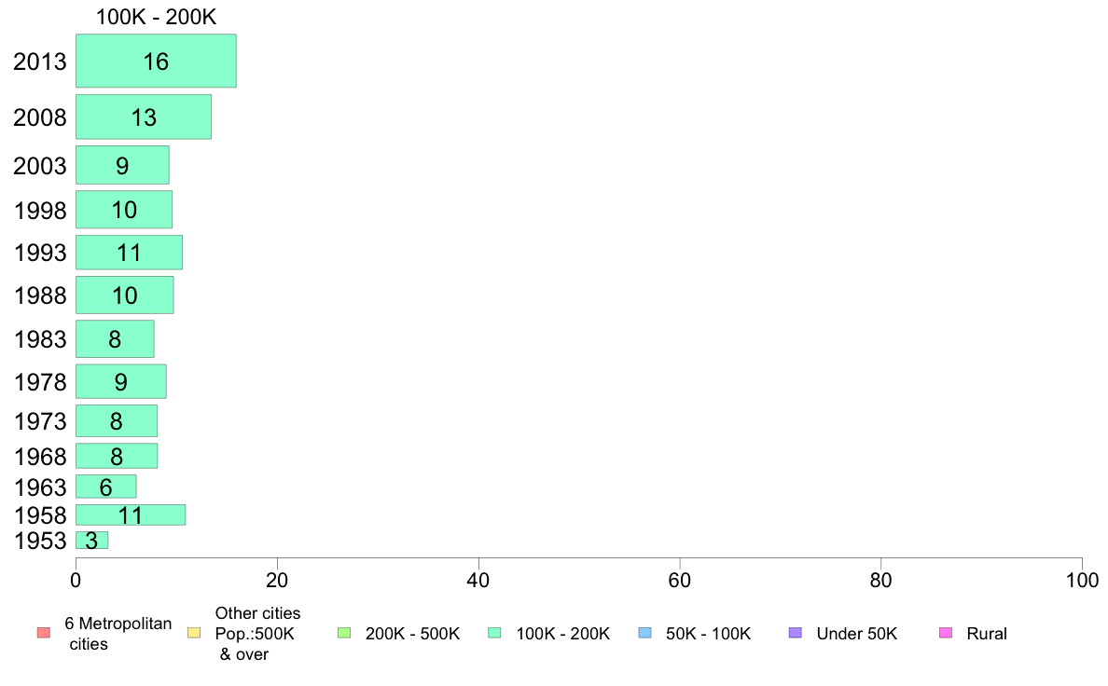Select the 1963 bar showing 6
This screenshot has width=1108, height=686.
[106, 487]
